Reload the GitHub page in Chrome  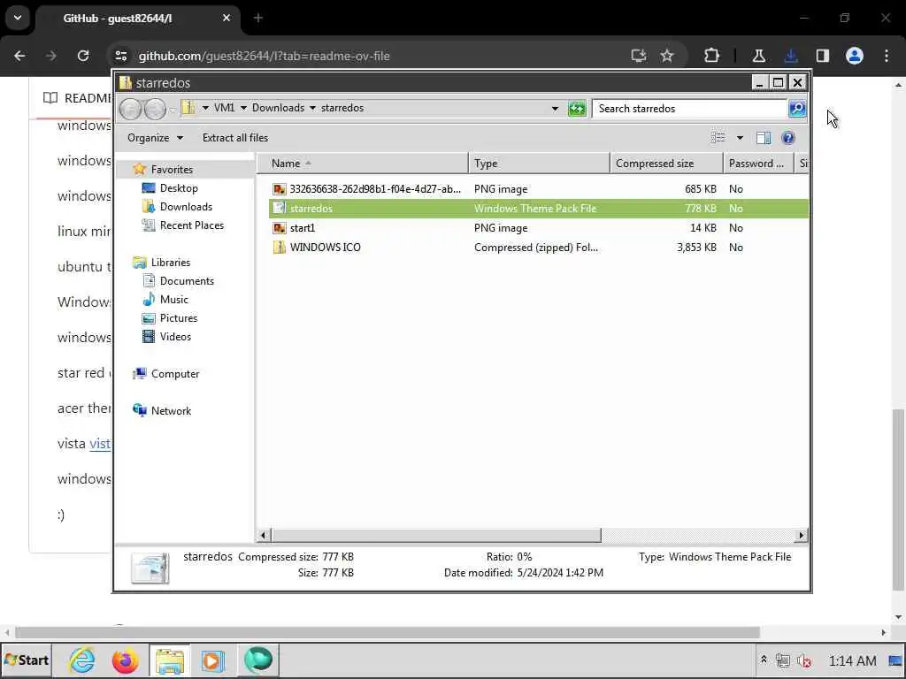tap(83, 56)
